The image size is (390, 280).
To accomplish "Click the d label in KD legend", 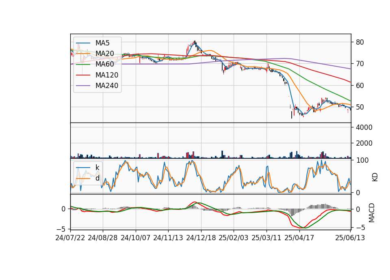I will 97,178.
